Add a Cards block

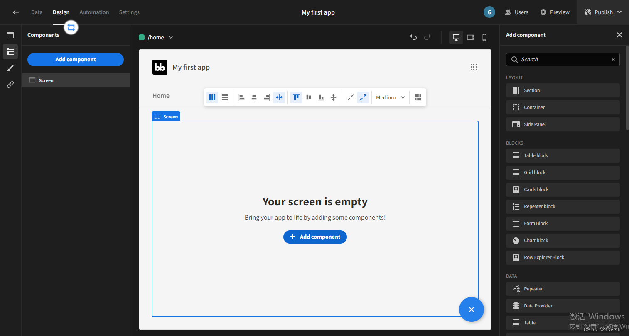click(563, 190)
